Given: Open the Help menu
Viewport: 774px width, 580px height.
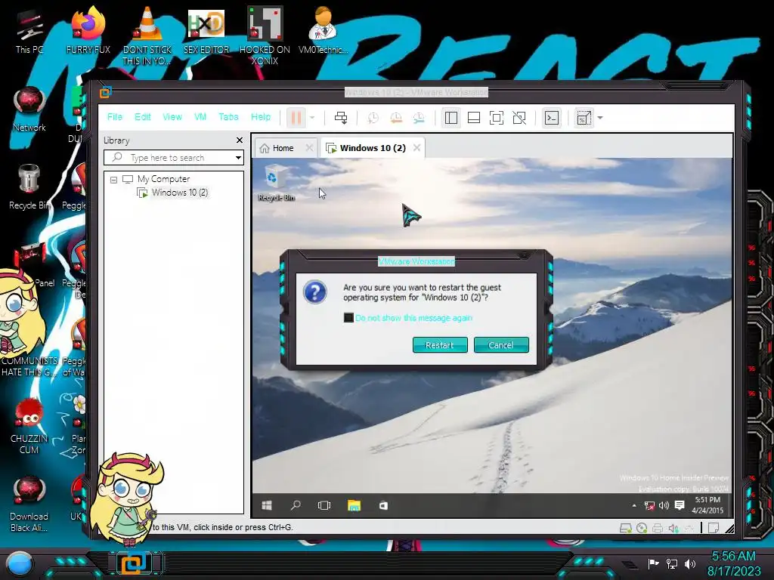Looking at the screenshot, I should click(261, 117).
